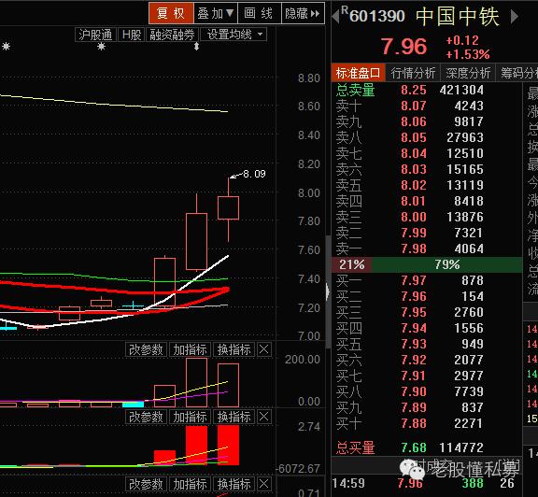Close the second indicator panel
This screenshot has width=538, height=497.
[263, 417]
